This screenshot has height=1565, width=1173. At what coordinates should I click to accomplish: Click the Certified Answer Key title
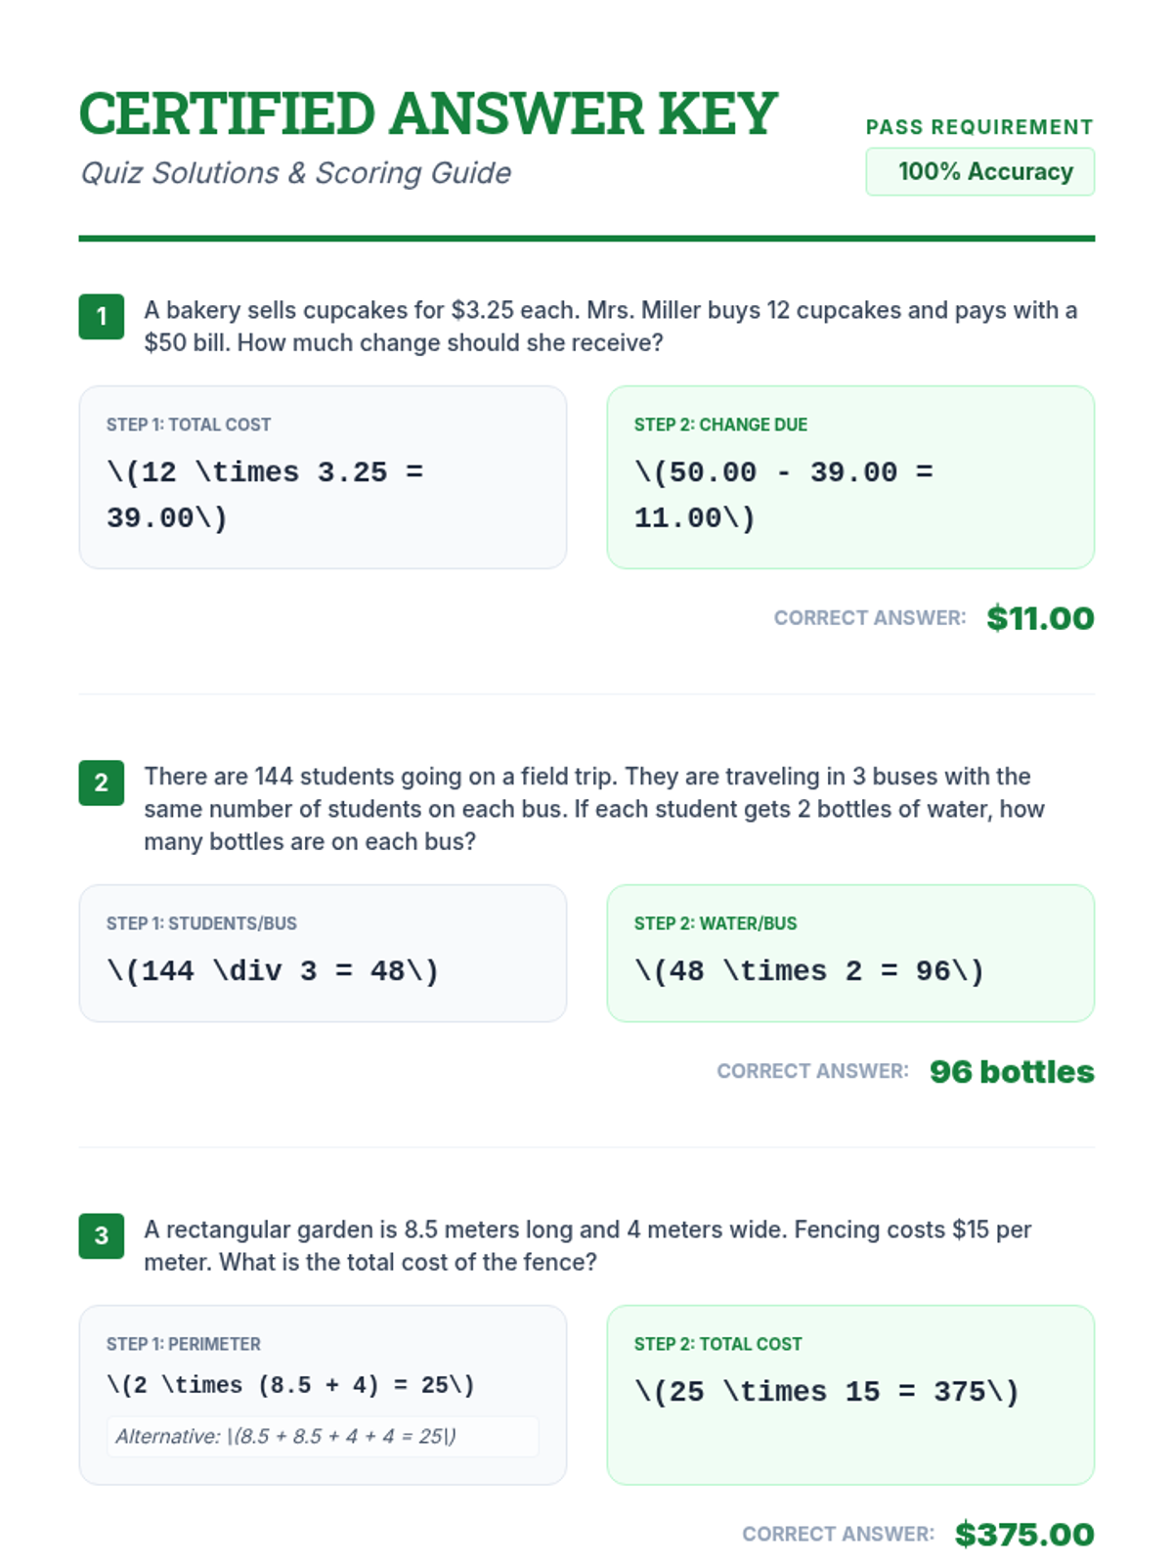[428, 113]
